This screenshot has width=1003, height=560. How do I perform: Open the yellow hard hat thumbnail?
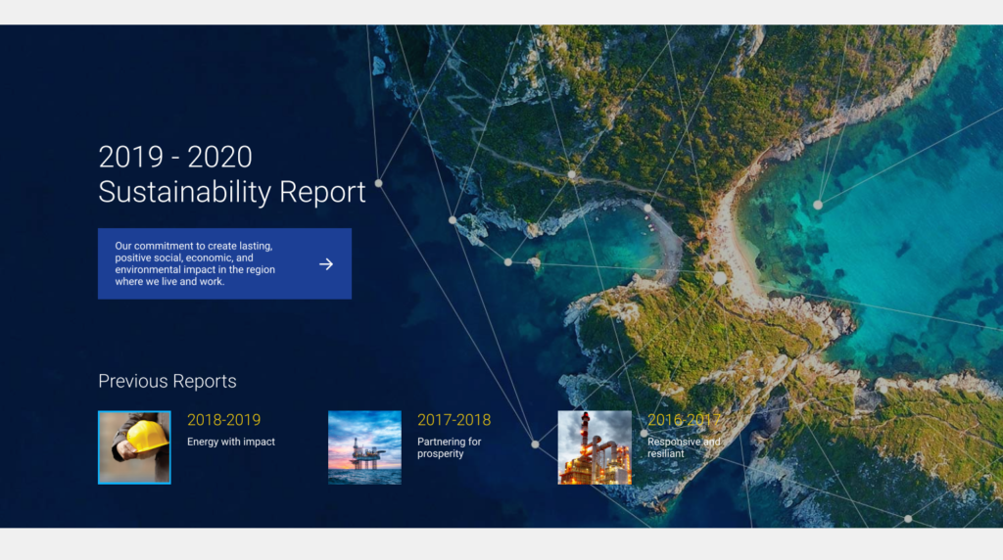134,447
